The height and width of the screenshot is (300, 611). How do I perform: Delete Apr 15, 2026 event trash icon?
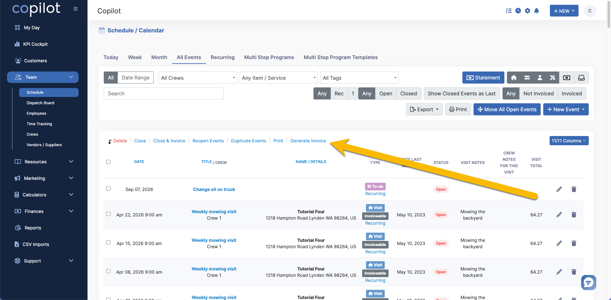574,243
